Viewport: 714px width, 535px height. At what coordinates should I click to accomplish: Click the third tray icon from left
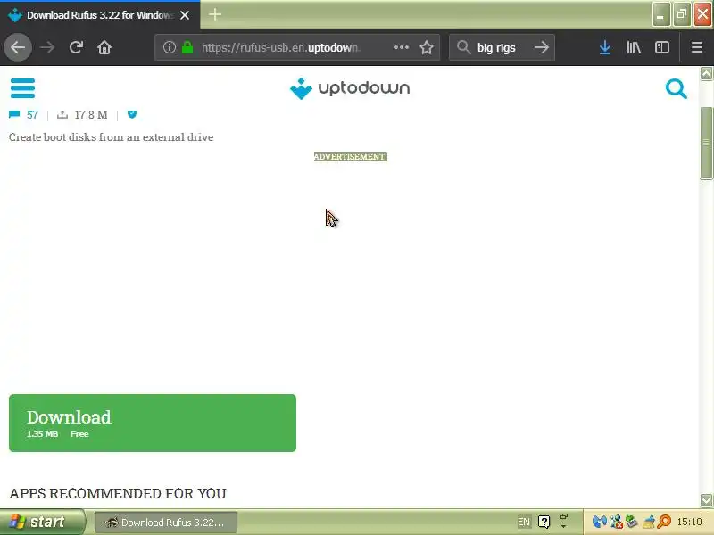(x=632, y=522)
